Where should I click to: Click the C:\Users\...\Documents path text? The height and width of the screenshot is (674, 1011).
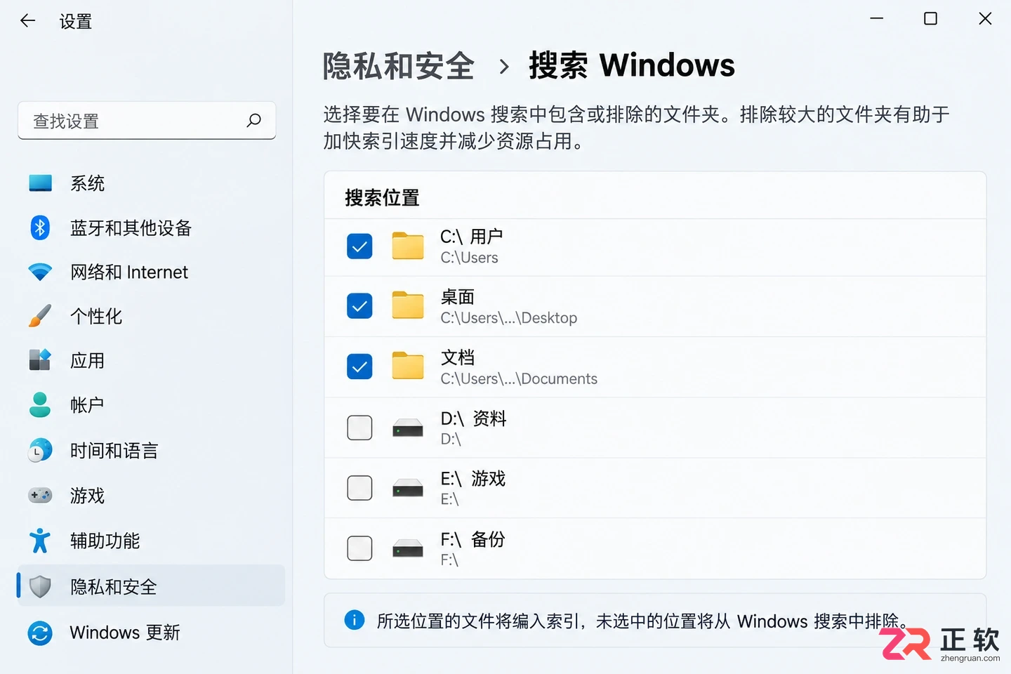click(519, 379)
